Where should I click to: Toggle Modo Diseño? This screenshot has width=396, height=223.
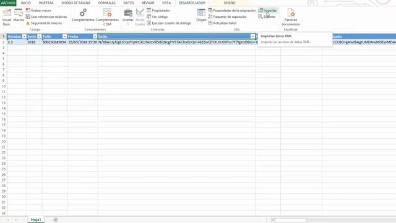(x=140, y=17)
